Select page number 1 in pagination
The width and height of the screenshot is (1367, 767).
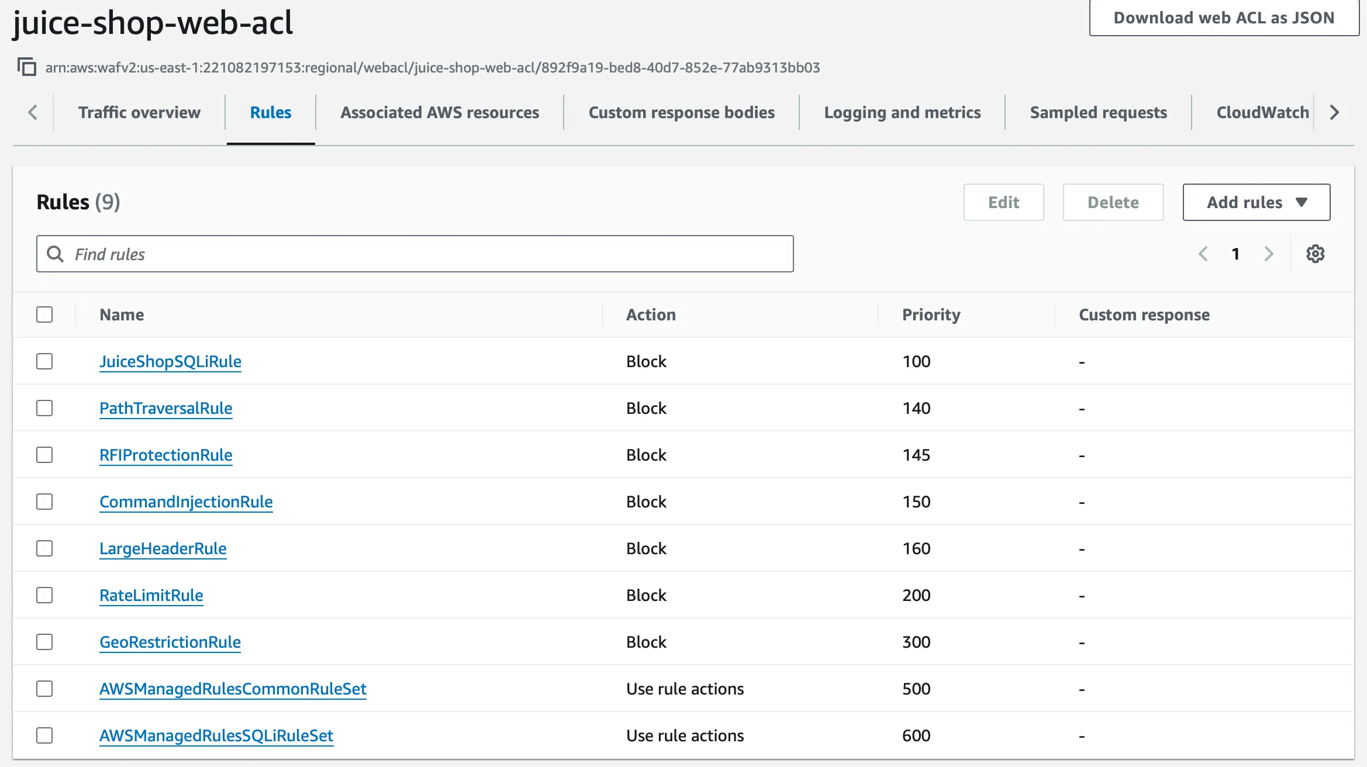1235,254
